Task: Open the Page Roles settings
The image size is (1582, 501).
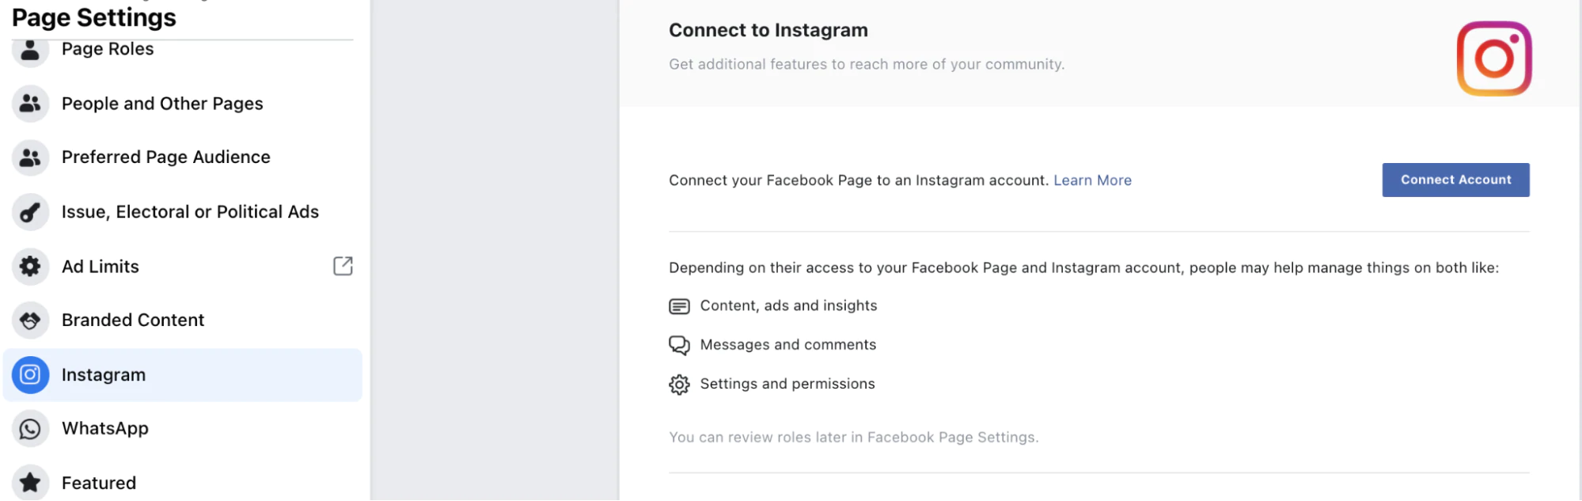Action: [108, 49]
